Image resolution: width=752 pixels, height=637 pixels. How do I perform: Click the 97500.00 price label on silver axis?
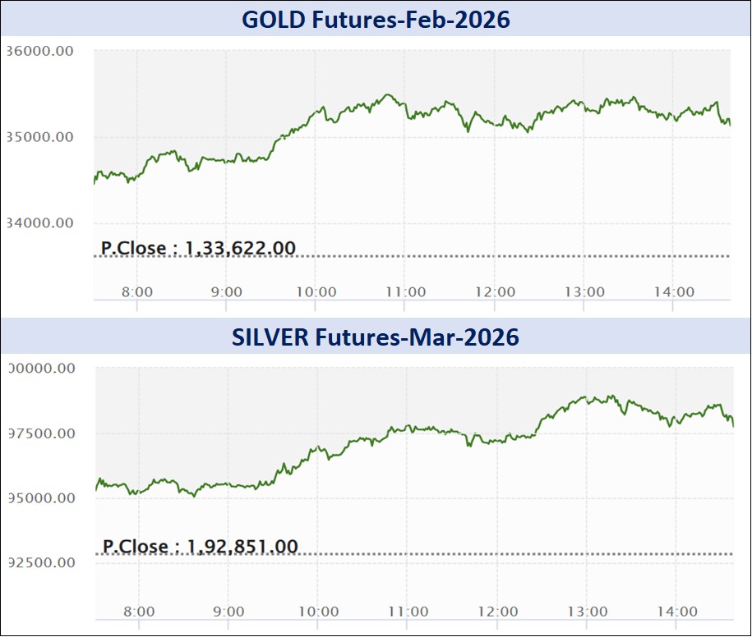(x=41, y=433)
